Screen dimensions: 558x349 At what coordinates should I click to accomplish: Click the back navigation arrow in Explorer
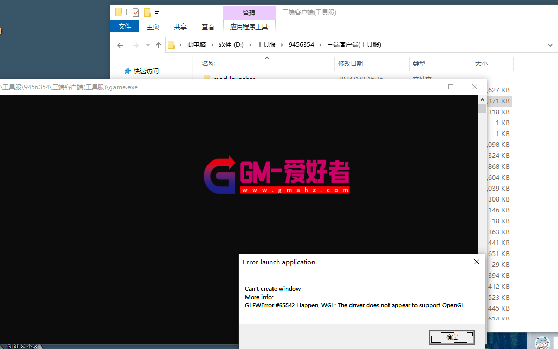tap(120, 45)
